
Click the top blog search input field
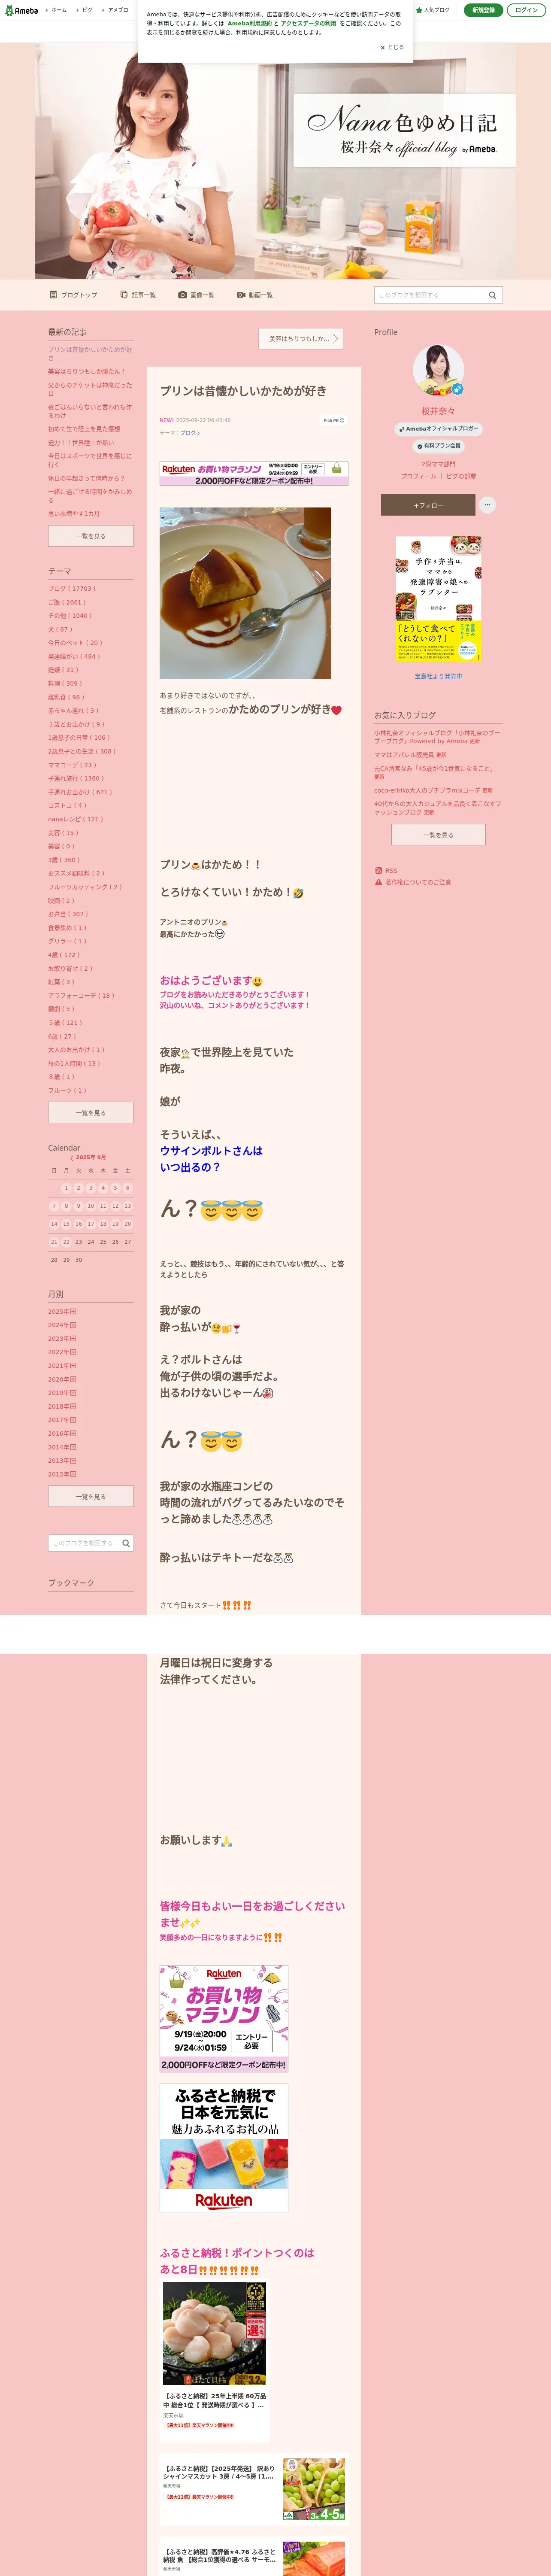pyautogui.click(x=429, y=295)
